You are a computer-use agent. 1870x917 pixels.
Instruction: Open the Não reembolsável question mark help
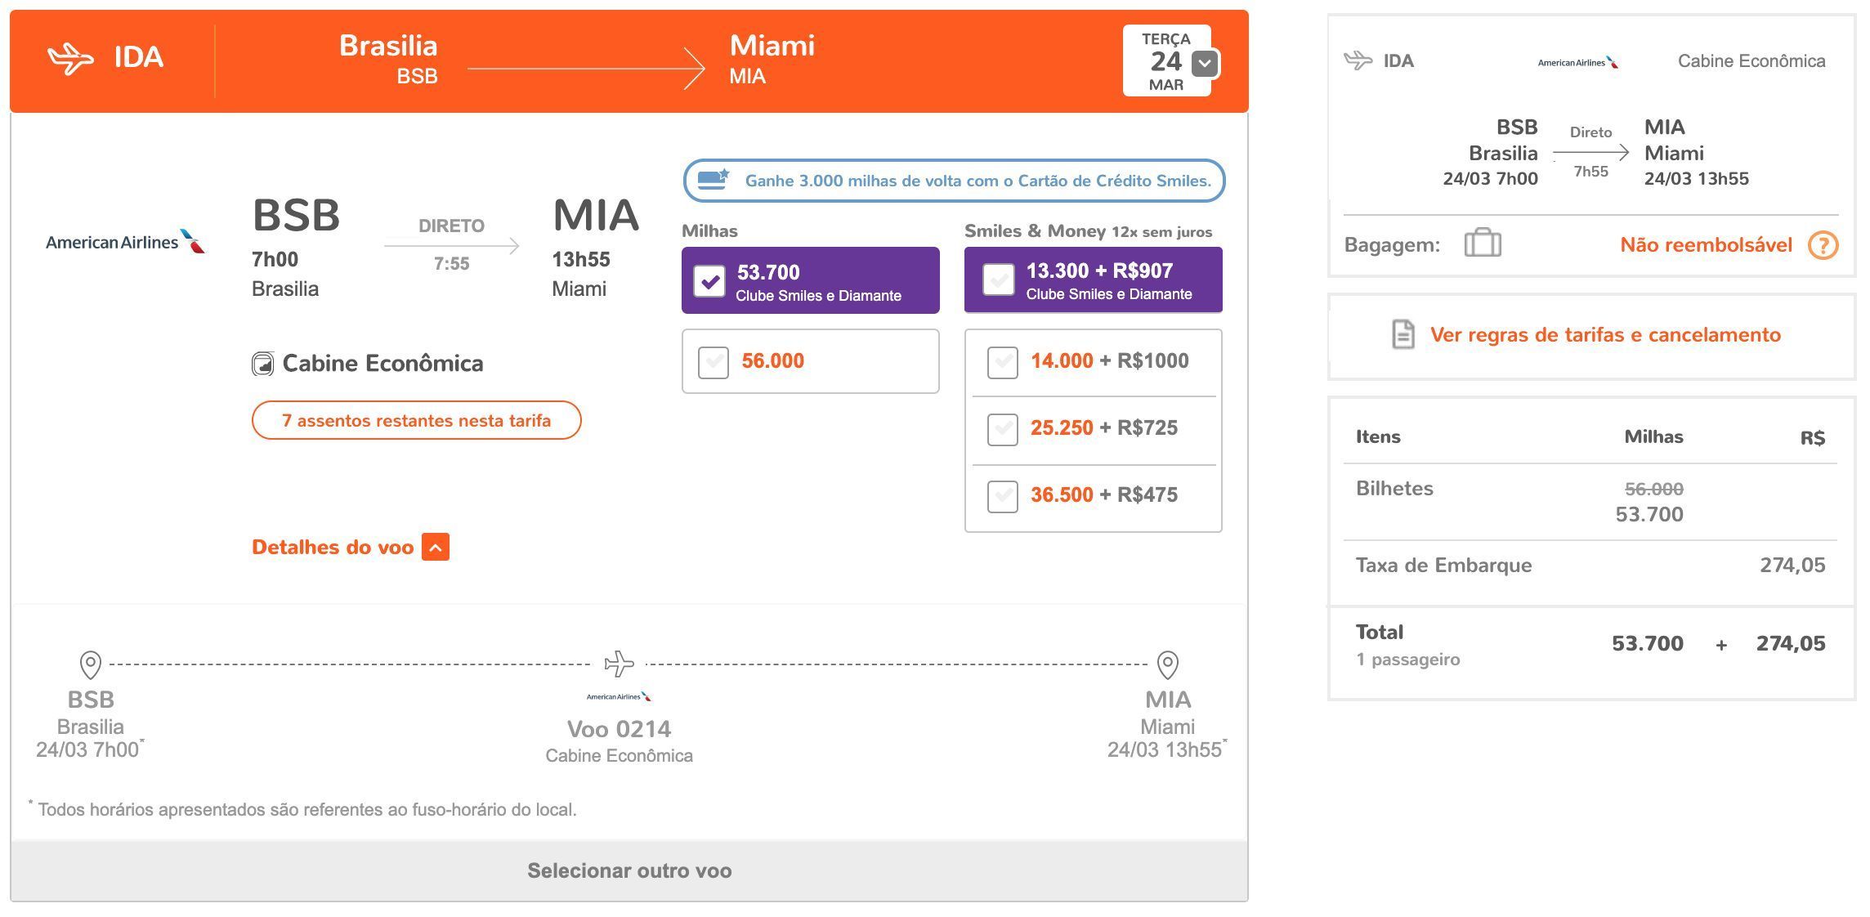pos(1823,245)
